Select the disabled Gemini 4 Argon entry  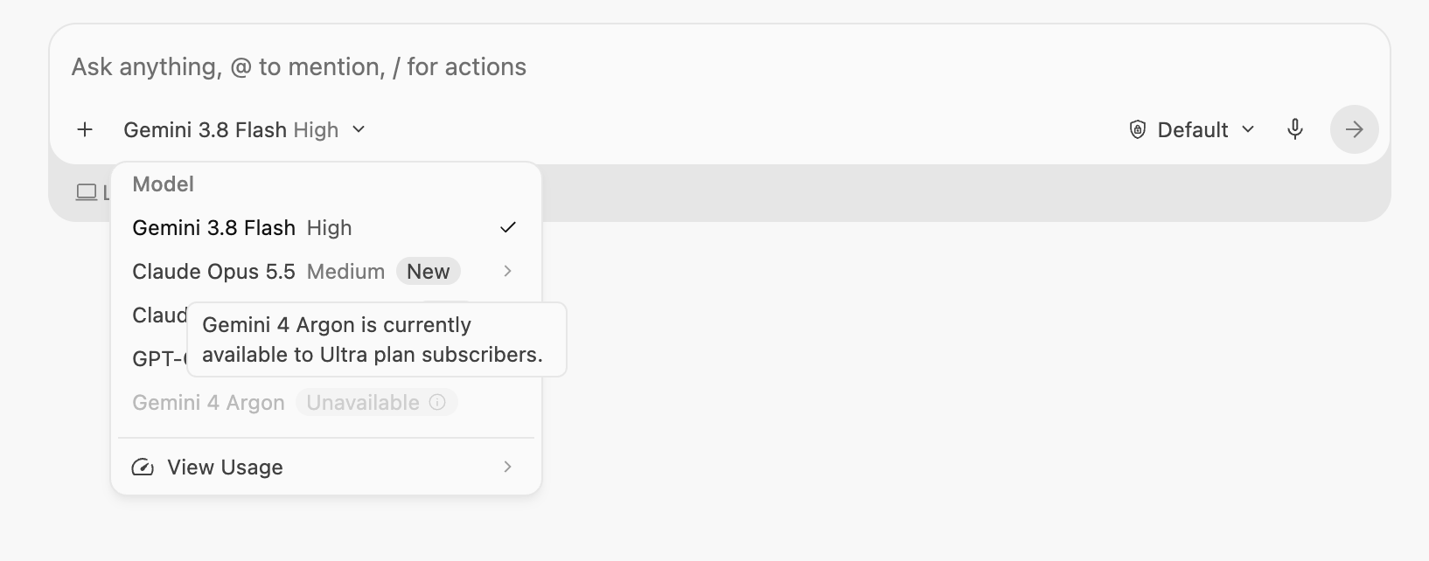coord(326,403)
